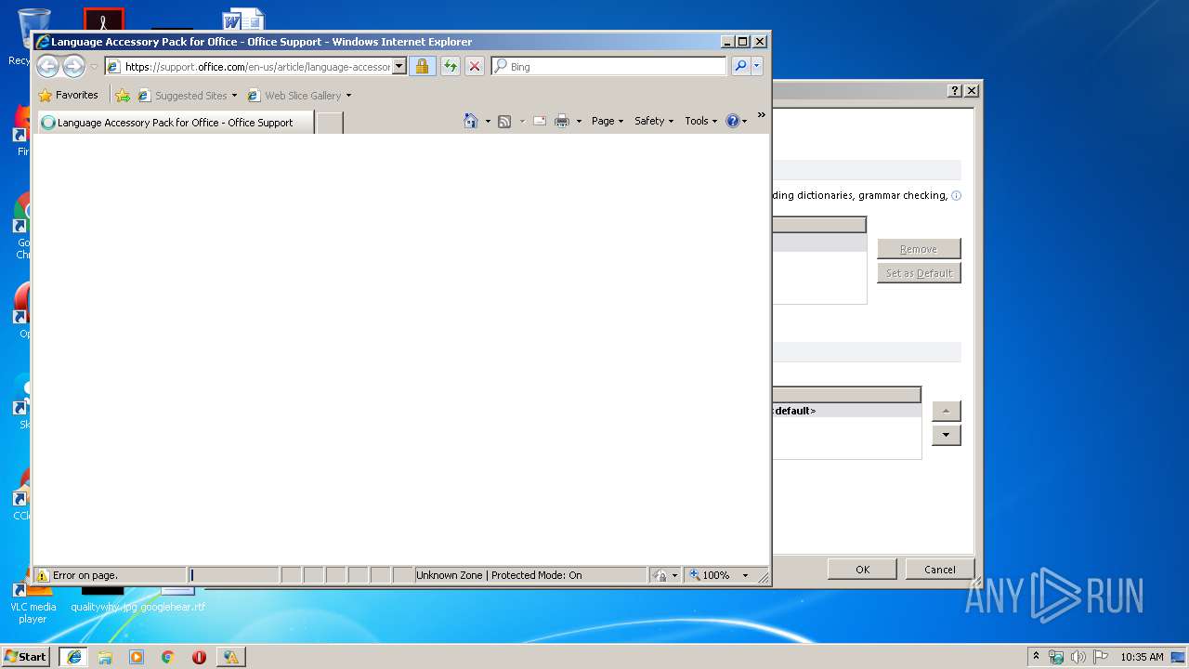Open Google Chrome taskbar icon
Viewport: 1189px width, 669px height.
coord(167,657)
